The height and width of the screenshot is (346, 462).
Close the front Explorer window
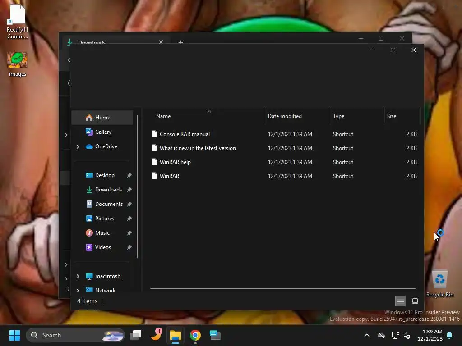(414, 50)
